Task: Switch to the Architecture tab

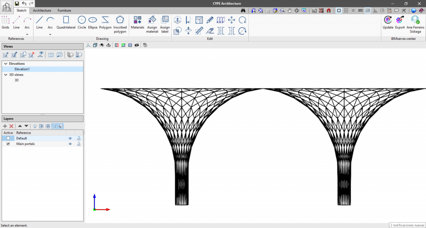Action: coord(42,10)
